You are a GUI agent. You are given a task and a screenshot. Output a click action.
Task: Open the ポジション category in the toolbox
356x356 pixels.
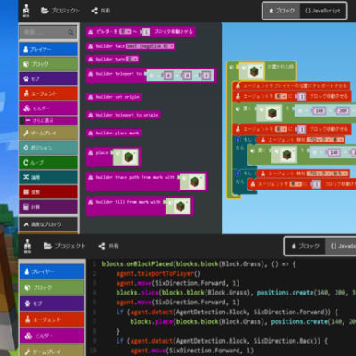coord(48,148)
